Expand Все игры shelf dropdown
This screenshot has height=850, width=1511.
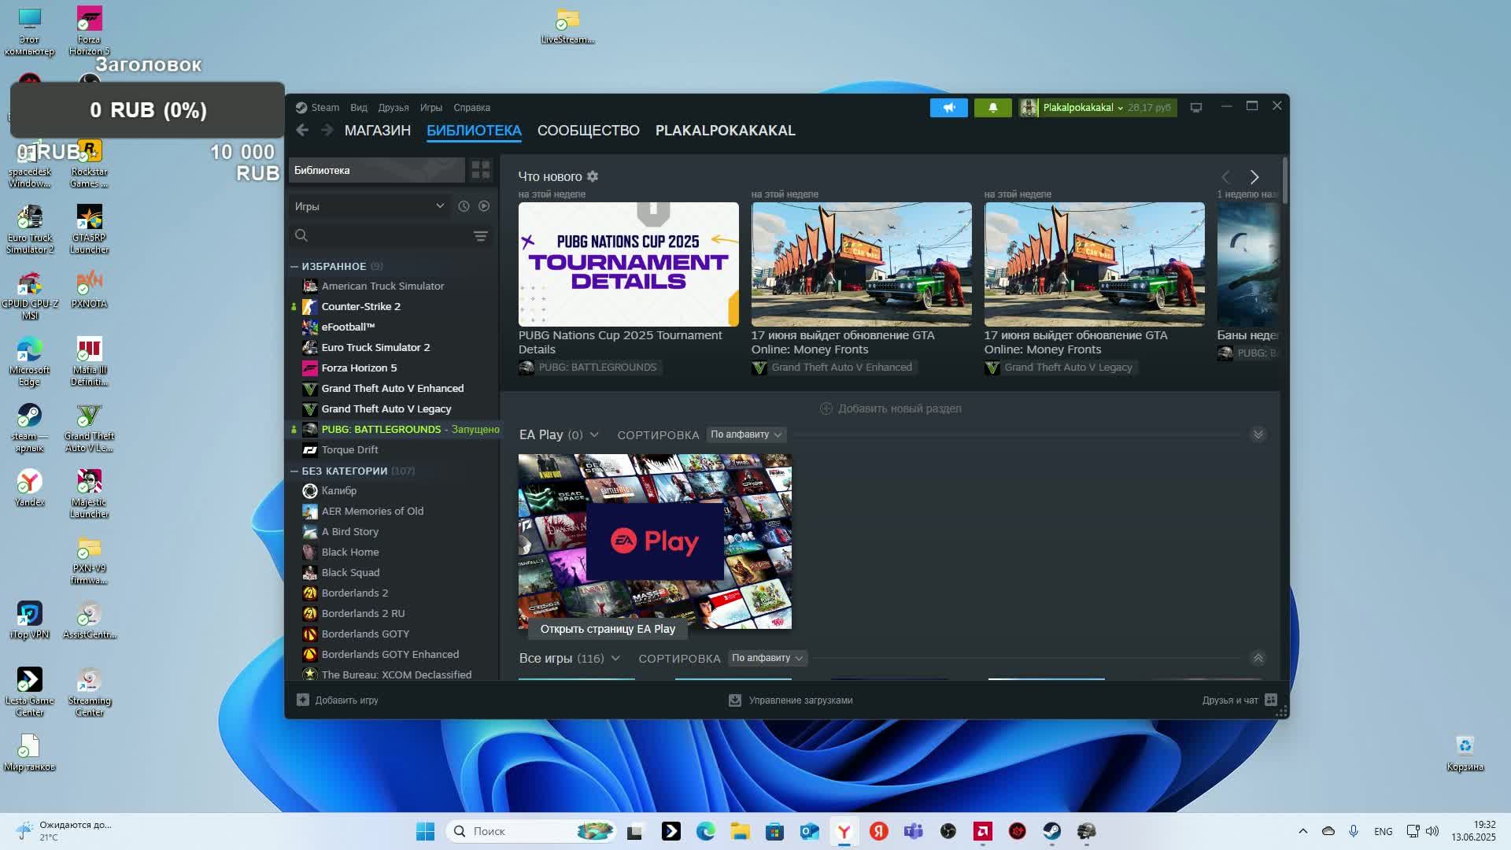click(615, 658)
